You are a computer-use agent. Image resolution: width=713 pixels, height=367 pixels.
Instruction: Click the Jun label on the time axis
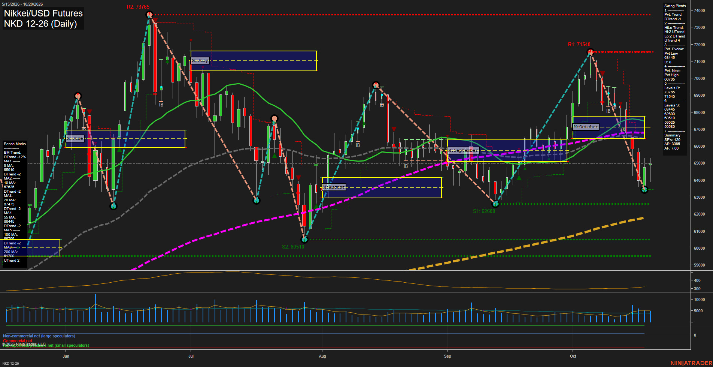(x=66, y=356)
